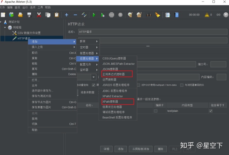229x155 pixels.
Task: Choose XPath提取器 in post-processor menu
Action: (x=110, y=102)
